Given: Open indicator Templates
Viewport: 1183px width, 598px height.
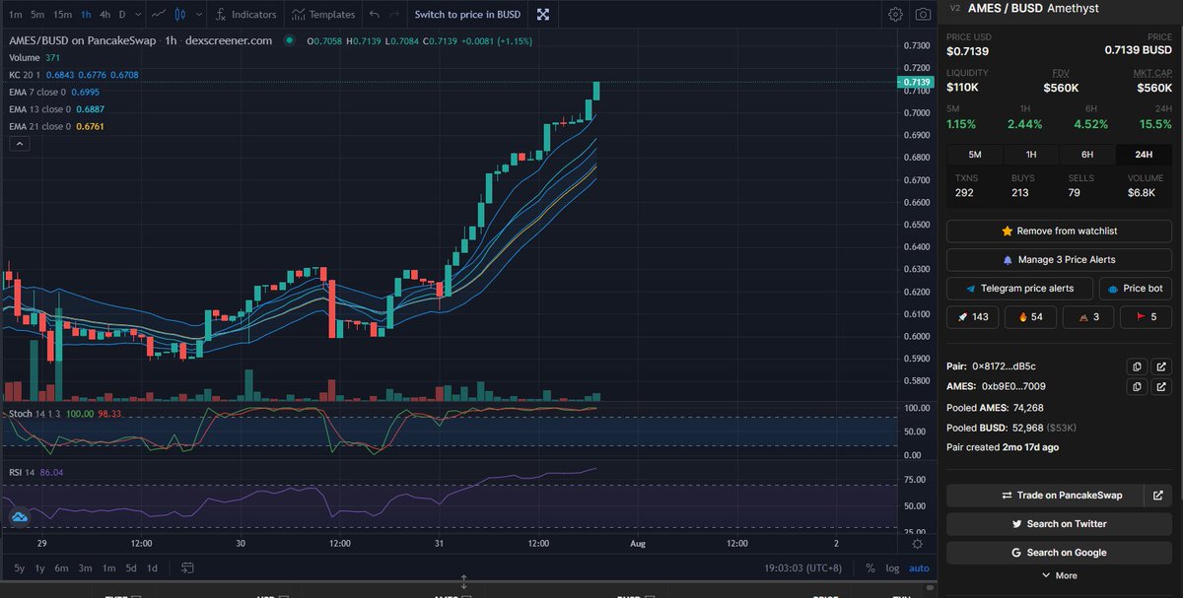Looking at the screenshot, I should (x=324, y=15).
